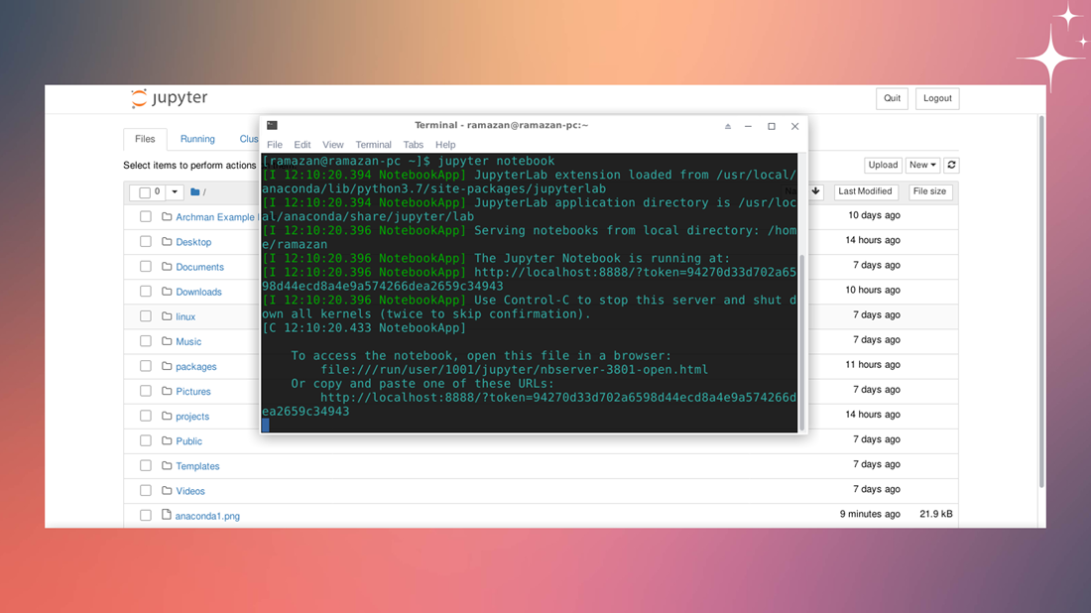The height and width of the screenshot is (613, 1091).
Task: Click the terminal cursor block
Action: point(265,426)
